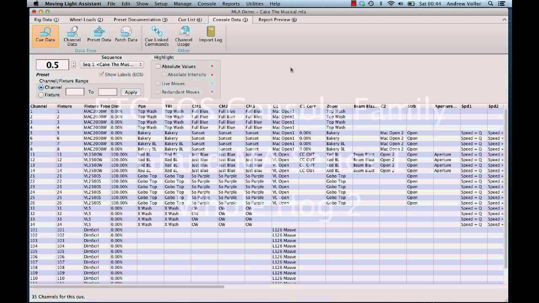Switch to Preset Documentation tab

pyautogui.click(x=141, y=20)
